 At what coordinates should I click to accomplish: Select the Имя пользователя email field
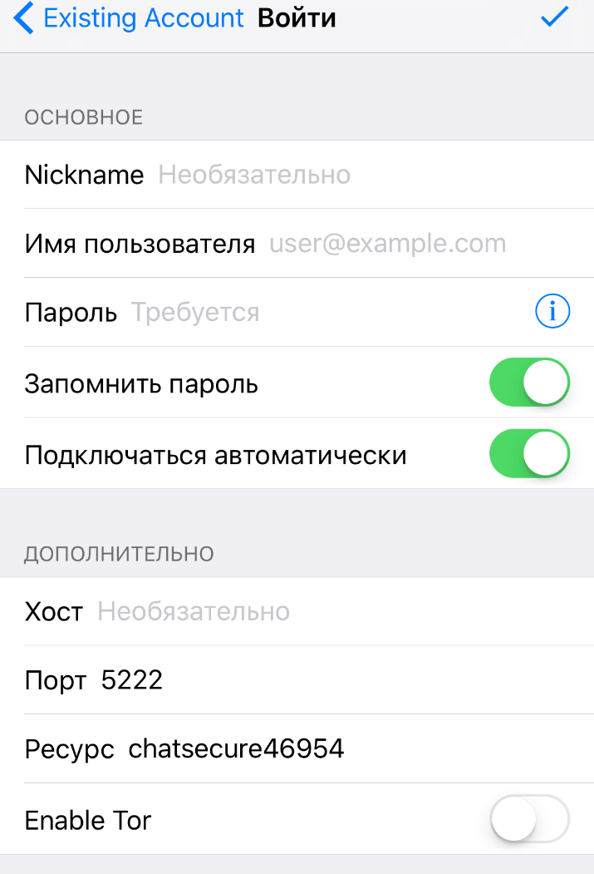431,243
